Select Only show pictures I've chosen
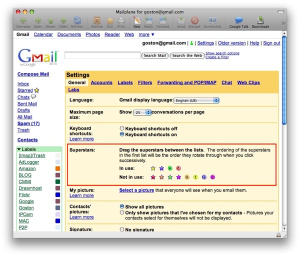Viewport: 300px width, 256px height. tap(122, 212)
